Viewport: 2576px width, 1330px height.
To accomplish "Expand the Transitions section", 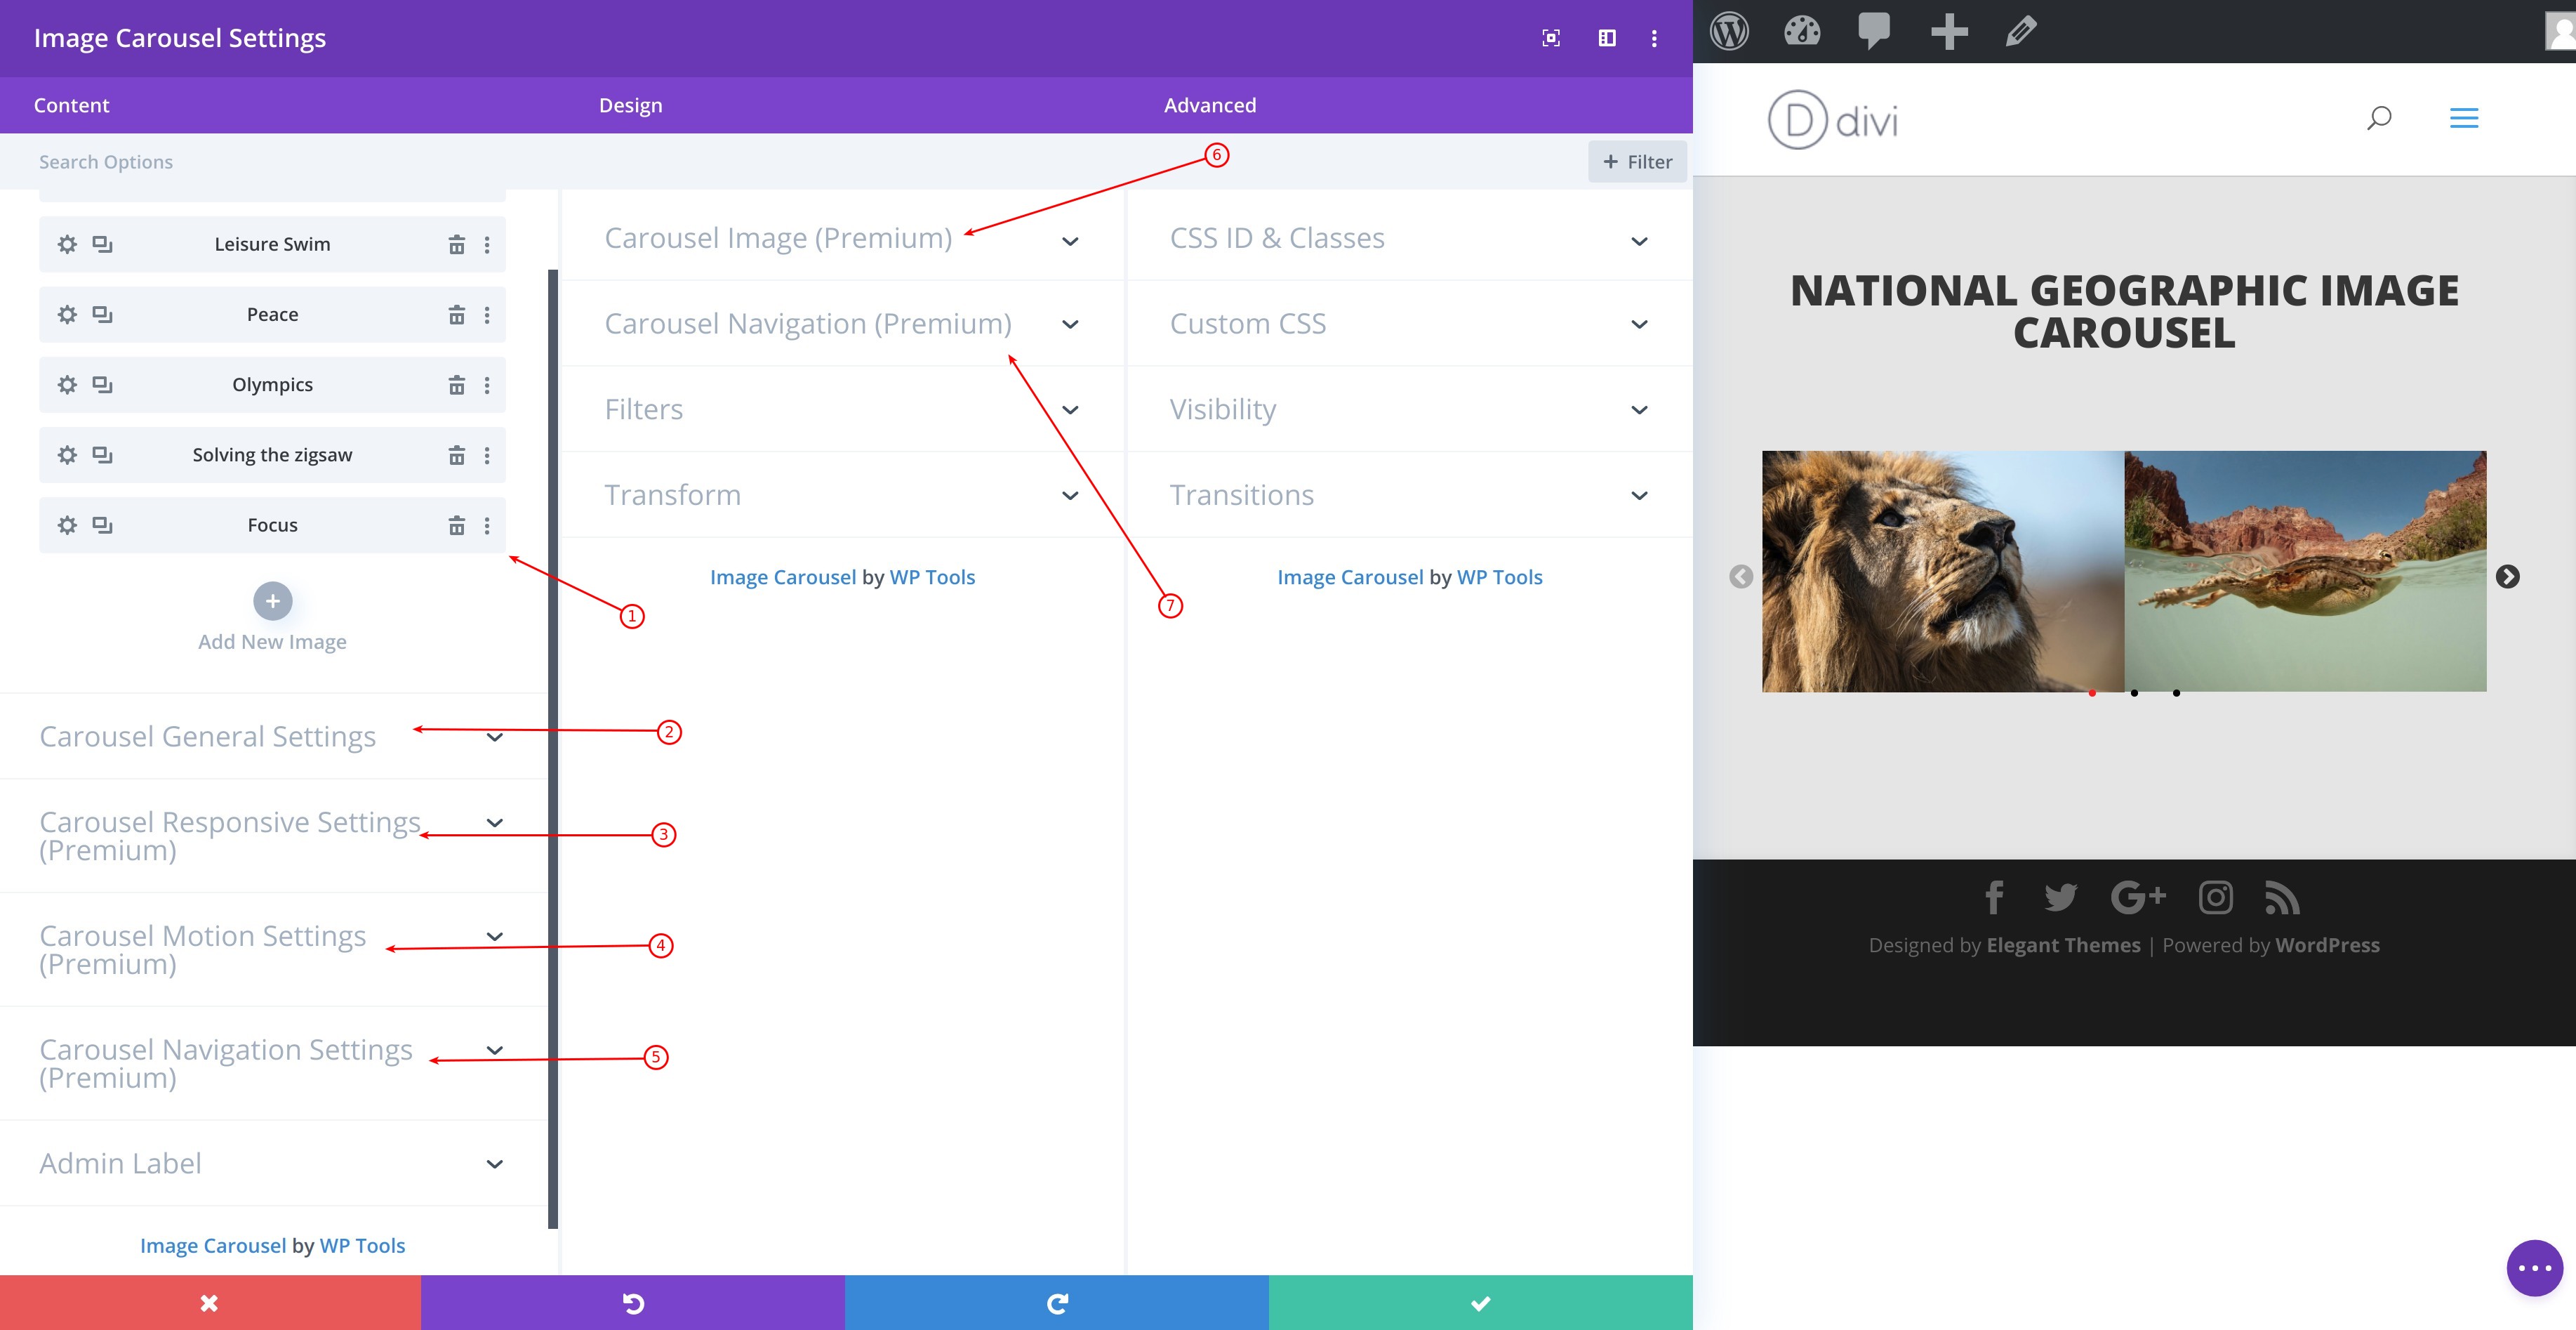I will pos(1409,494).
